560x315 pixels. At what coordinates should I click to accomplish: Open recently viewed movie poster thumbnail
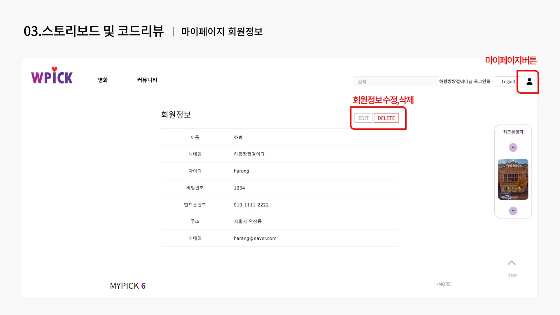coord(513,179)
